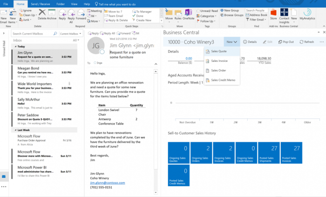
Task: Choose Sales Credit Memo from the New menu
Action: 222,80
